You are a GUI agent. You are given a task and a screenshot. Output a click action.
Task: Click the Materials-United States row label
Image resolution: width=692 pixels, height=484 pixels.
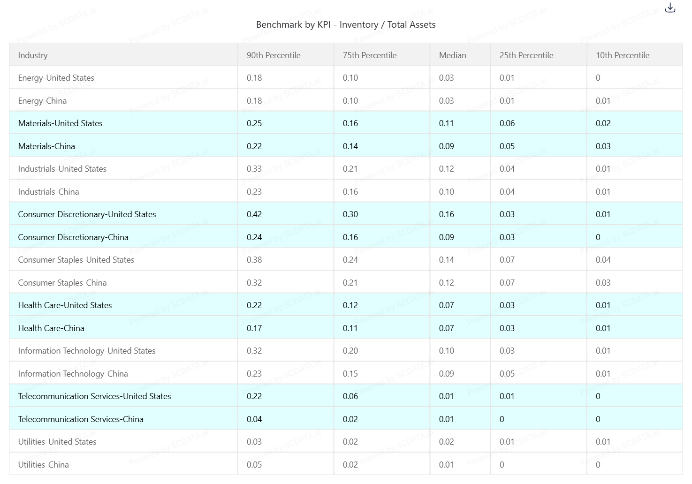(x=60, y=123)
